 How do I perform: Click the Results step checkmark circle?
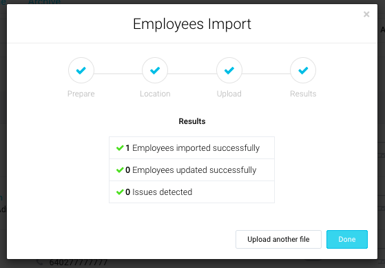tap(303, 70)
